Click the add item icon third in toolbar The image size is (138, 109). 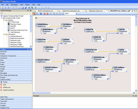(8, 8)
